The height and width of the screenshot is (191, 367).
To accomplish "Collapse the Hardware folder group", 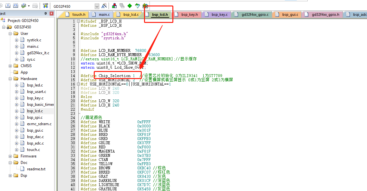I will (x=10, y=79).
